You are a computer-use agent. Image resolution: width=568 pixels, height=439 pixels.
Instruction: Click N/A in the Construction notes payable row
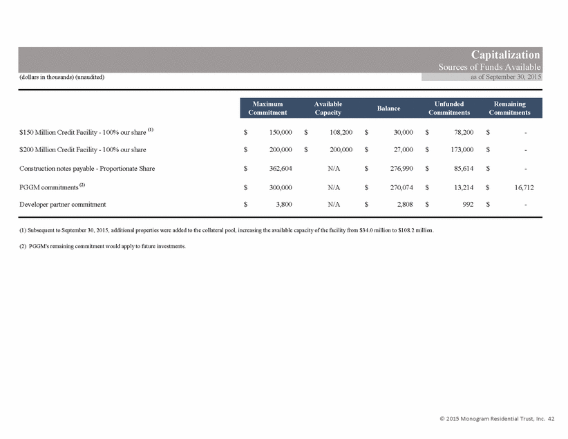click(x=334, y=169)
